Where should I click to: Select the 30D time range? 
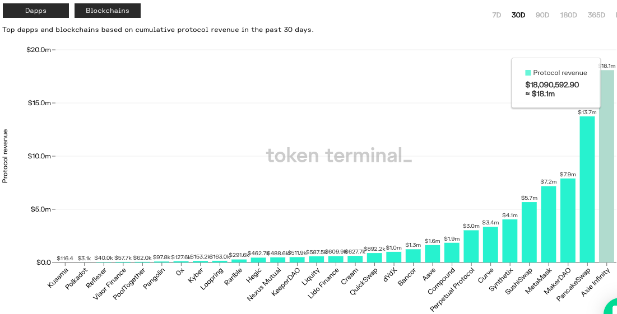(518, 15)
